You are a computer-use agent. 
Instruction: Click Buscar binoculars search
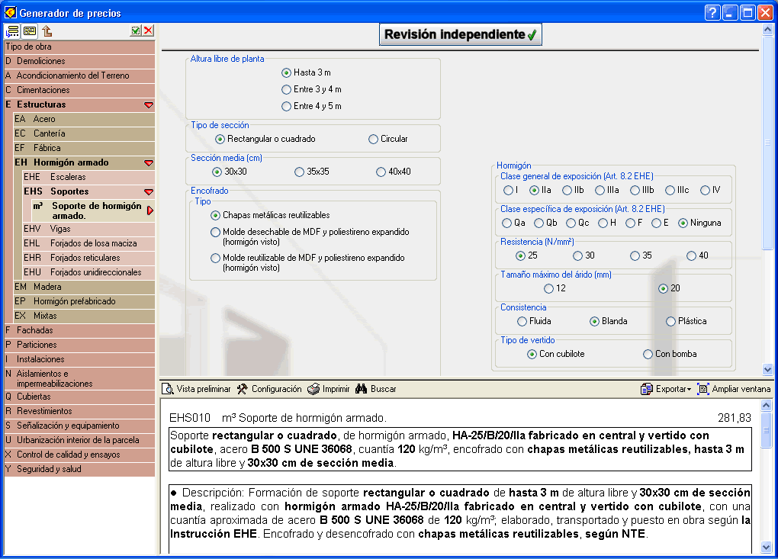375,389
